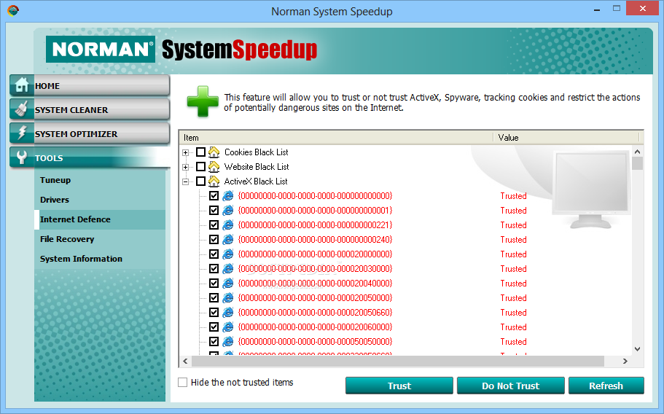Screen dimensions: 664x414
Task: Expand the Cookies Black List node
Action: coord(185,152)
